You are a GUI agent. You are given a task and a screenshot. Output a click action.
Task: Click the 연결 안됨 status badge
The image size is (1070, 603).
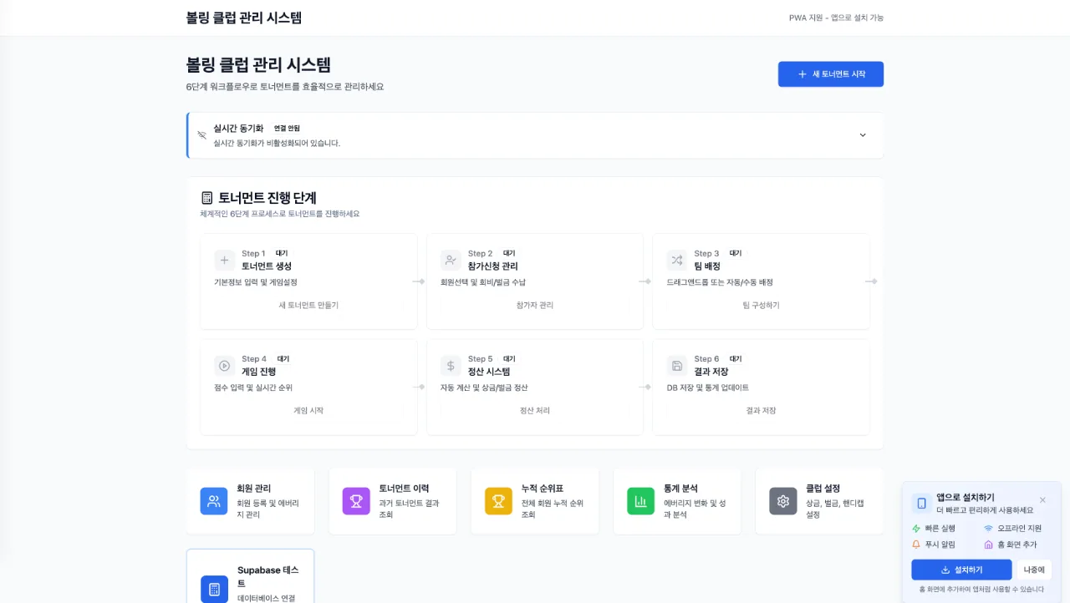tap(287, 129)
